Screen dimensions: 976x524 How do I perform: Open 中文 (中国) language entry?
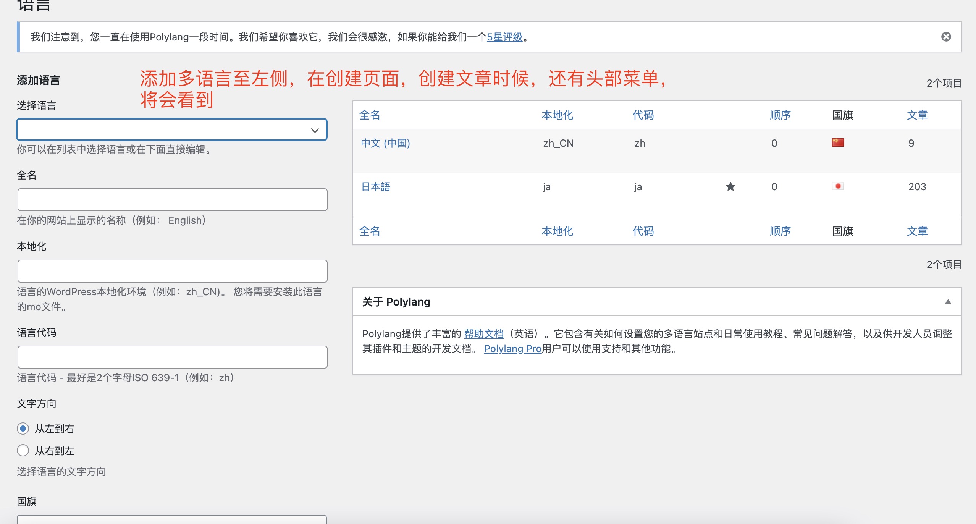pyautogui.click(x=385, y=143)
